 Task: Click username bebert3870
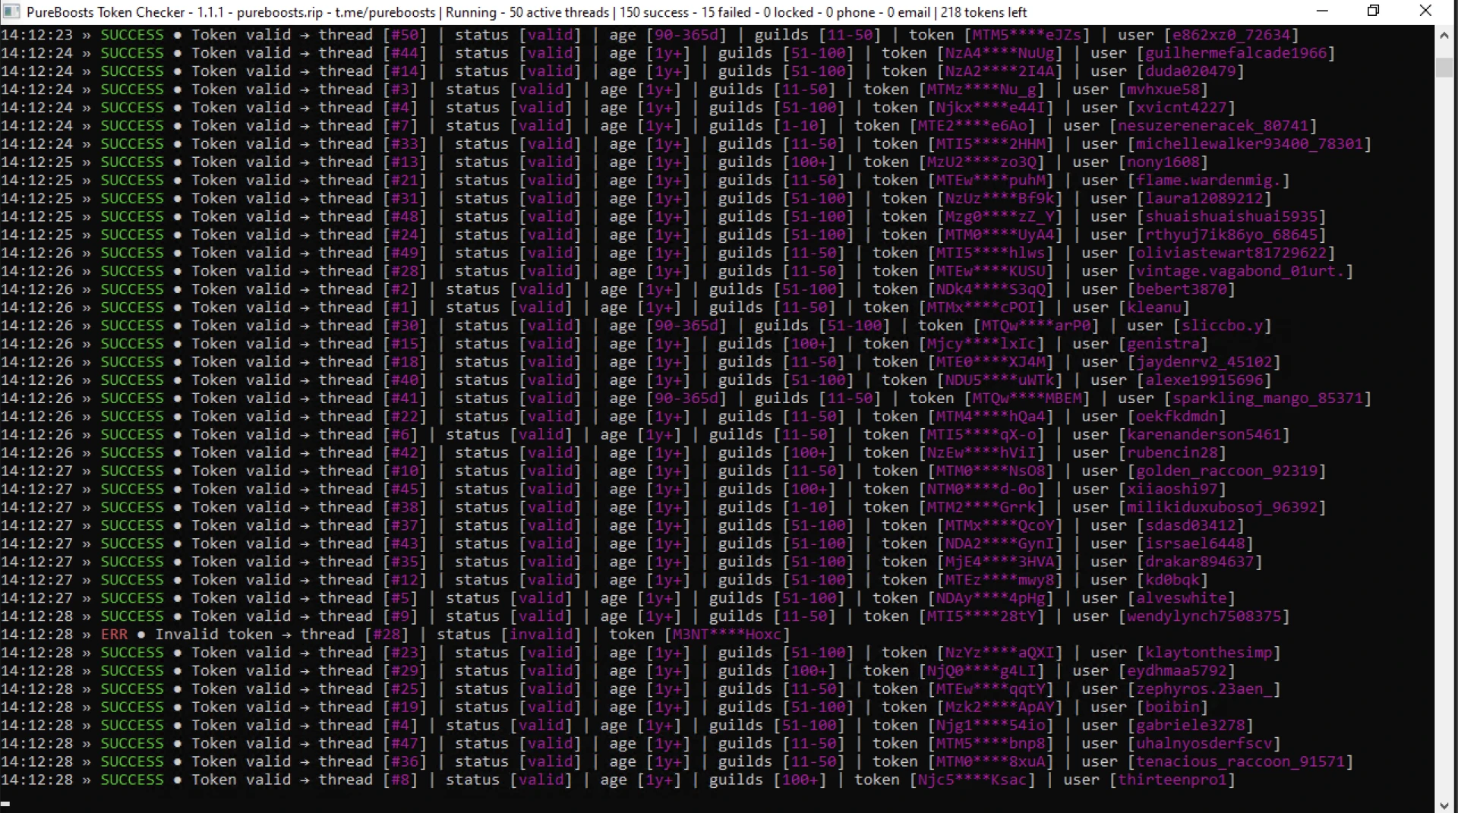pos(1182,289)
